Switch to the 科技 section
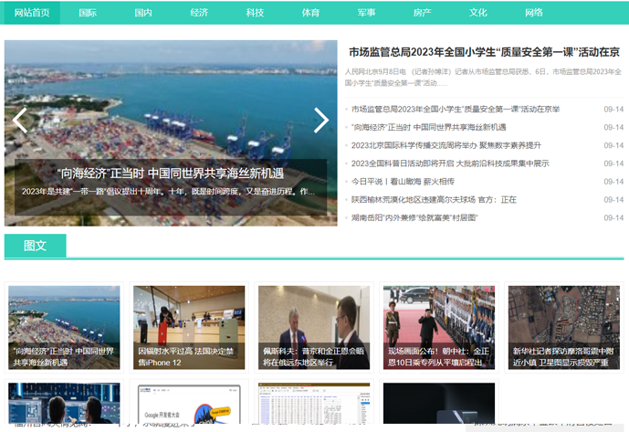 (255, 13)
